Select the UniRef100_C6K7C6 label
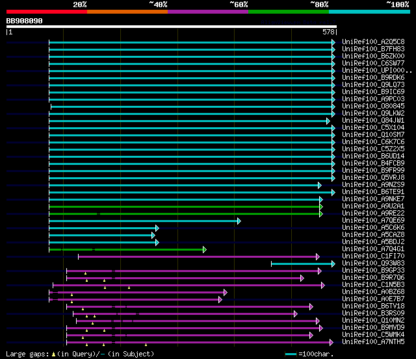 [x=373, y=142]
